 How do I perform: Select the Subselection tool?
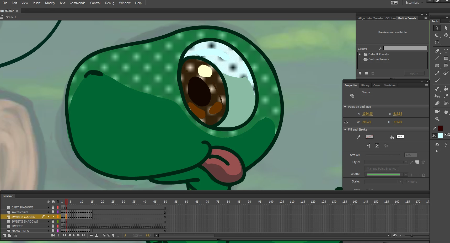coord(446,28)
